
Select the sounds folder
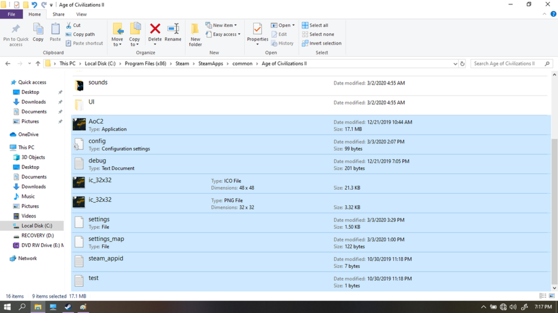310,85
